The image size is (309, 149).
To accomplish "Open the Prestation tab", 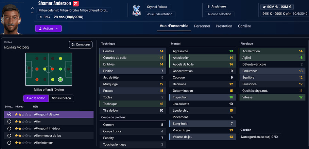I will click(224, 26).
